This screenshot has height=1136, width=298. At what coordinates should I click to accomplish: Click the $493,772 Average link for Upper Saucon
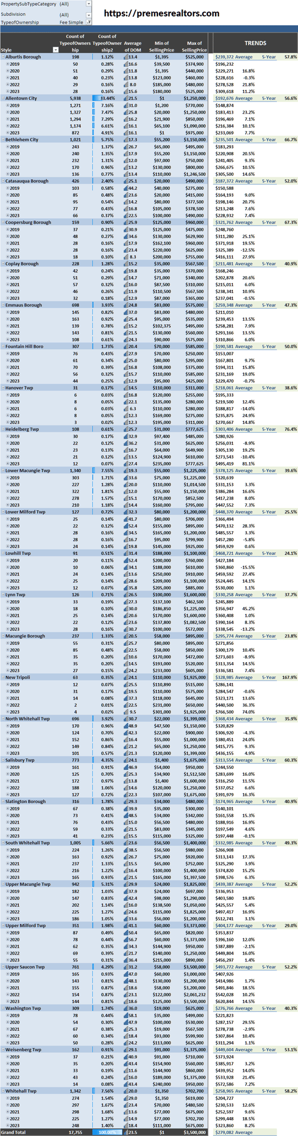tap(233, 967)
